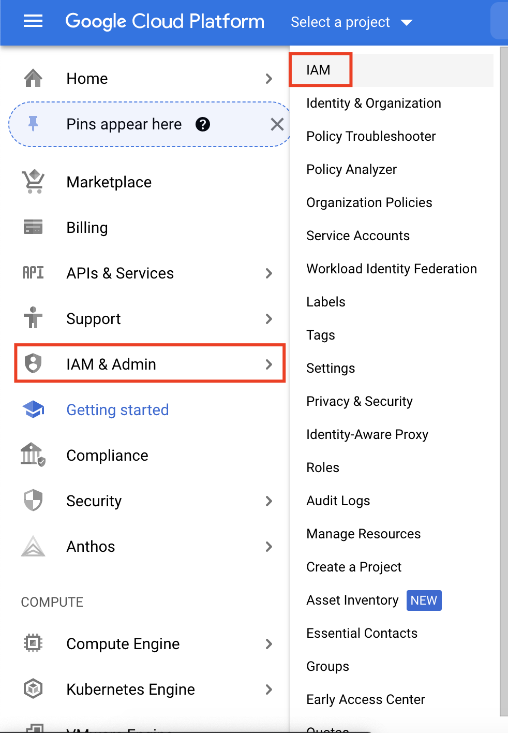508x733 pixels.
Task: Expand the Compute Engine submenu chevron
Action: tap(269, 644)
